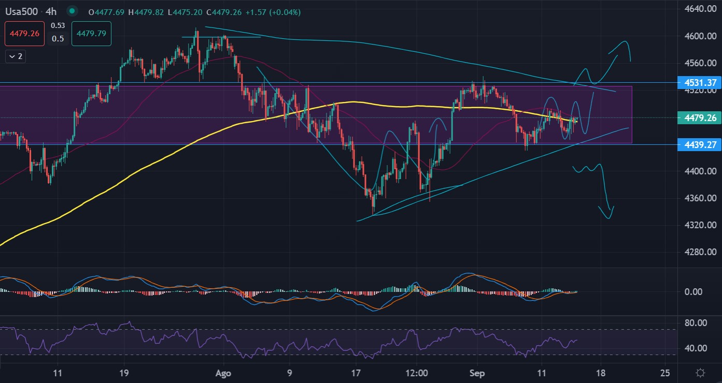Expand the collapsed indicators legend showing 2

(x=16, y=56)
